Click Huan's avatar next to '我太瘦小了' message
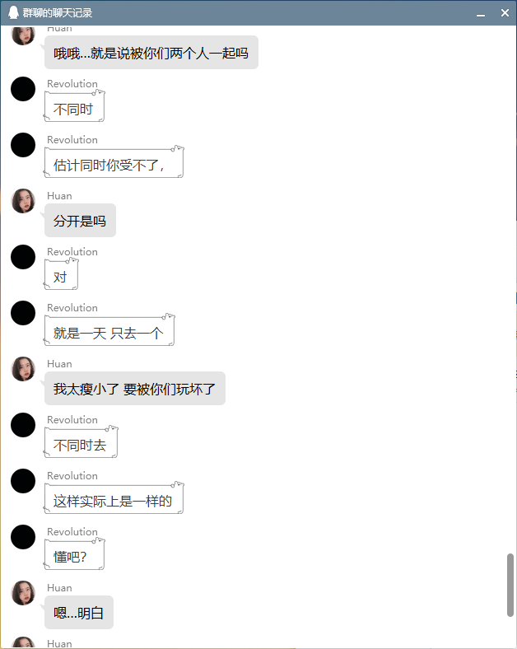The height and width of the screenshot is (649, 517). [x=23, y=369]
